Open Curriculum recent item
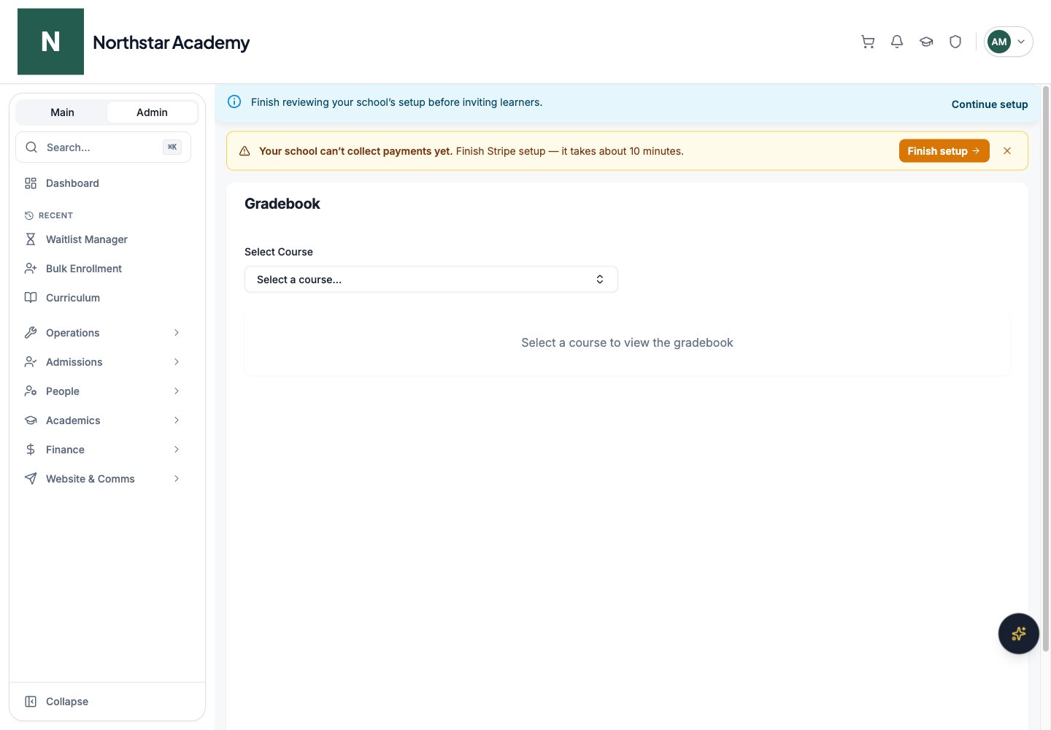This screenshot has width=1051, height=730. 103,298
